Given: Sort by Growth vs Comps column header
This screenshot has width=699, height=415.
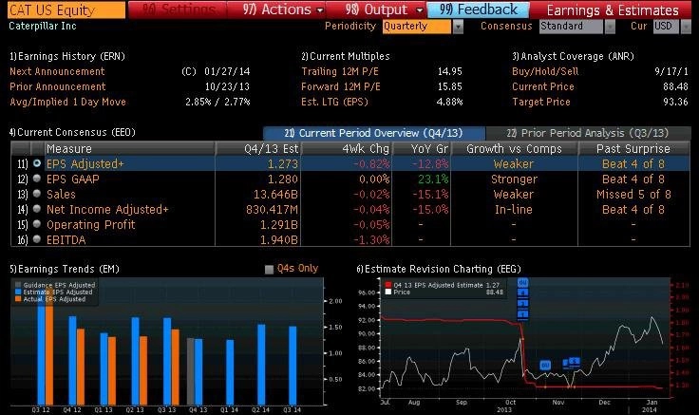Looking at the screenshot, I should coord(515,148).
